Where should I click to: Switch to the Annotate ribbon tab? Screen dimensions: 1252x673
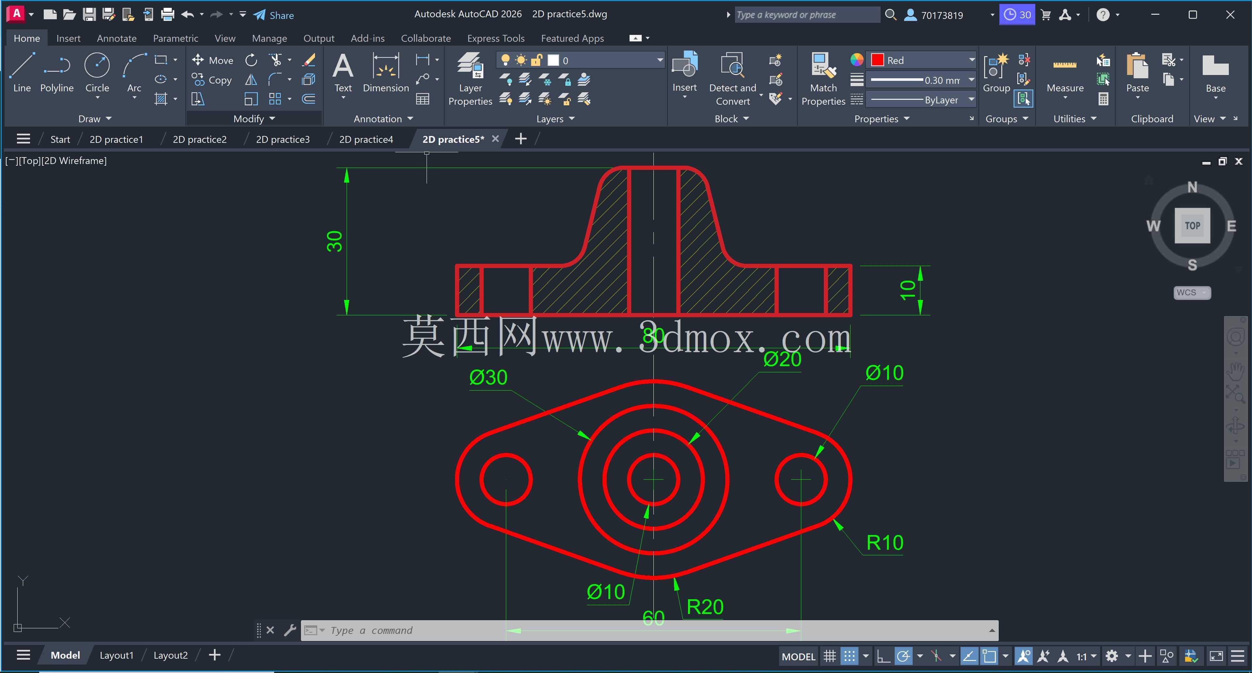[x=117, y=38]
